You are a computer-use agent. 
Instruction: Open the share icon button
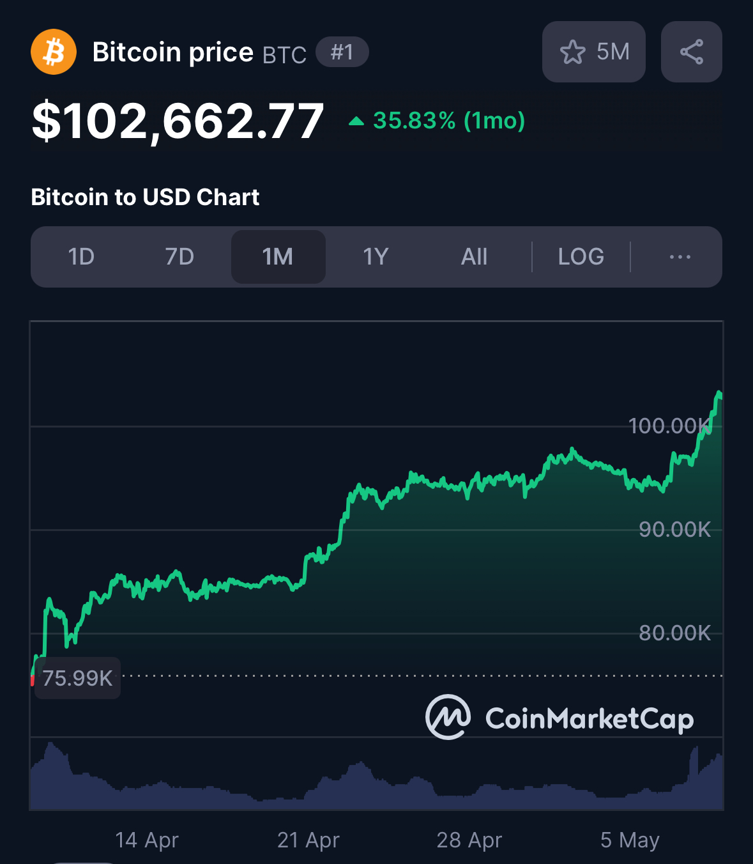pyautogui.click(x=692, y=52)
